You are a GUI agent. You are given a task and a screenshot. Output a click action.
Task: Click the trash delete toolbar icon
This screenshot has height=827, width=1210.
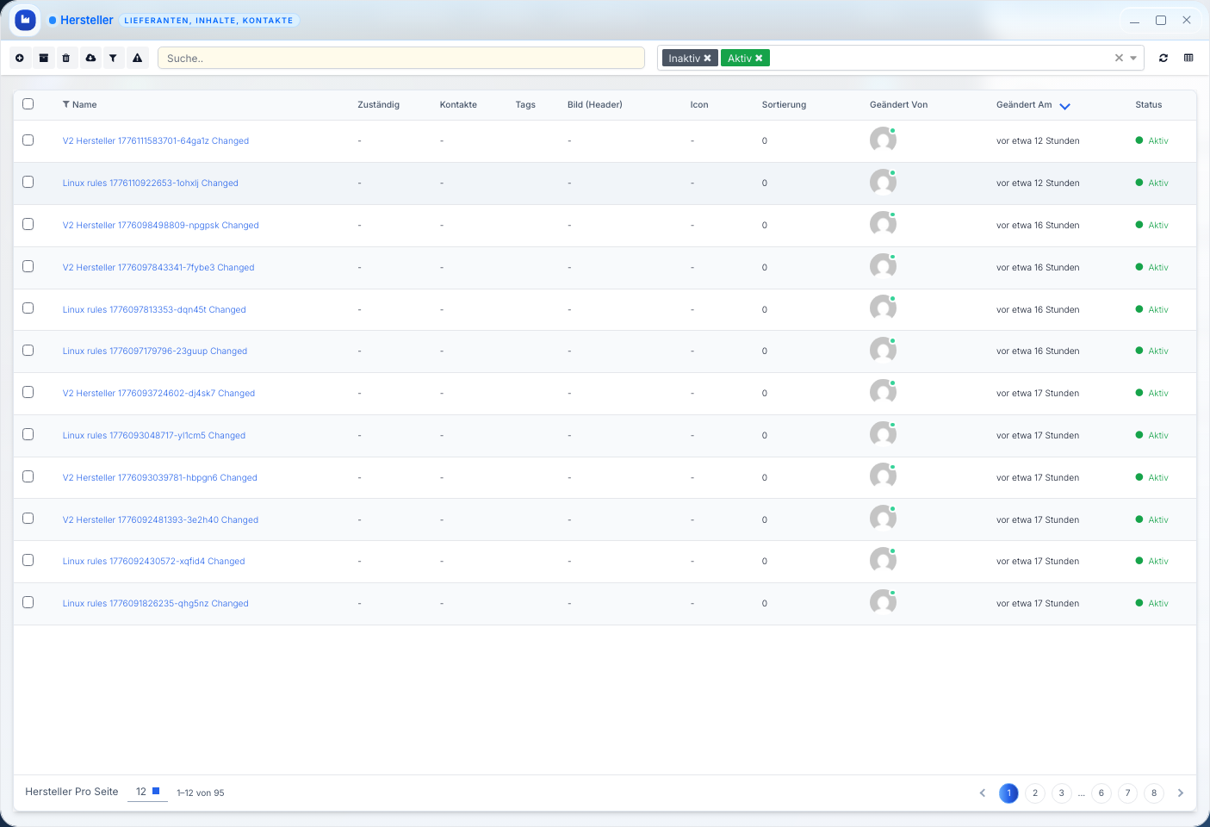(x=66, y=58)
